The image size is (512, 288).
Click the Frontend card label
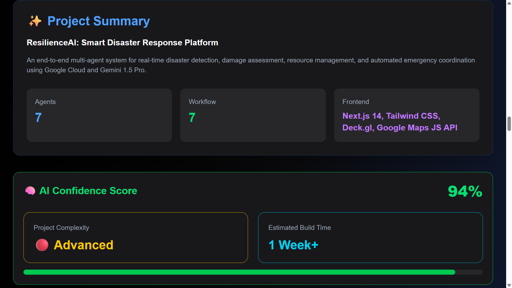pyautogui.click(x=355, y=102)
